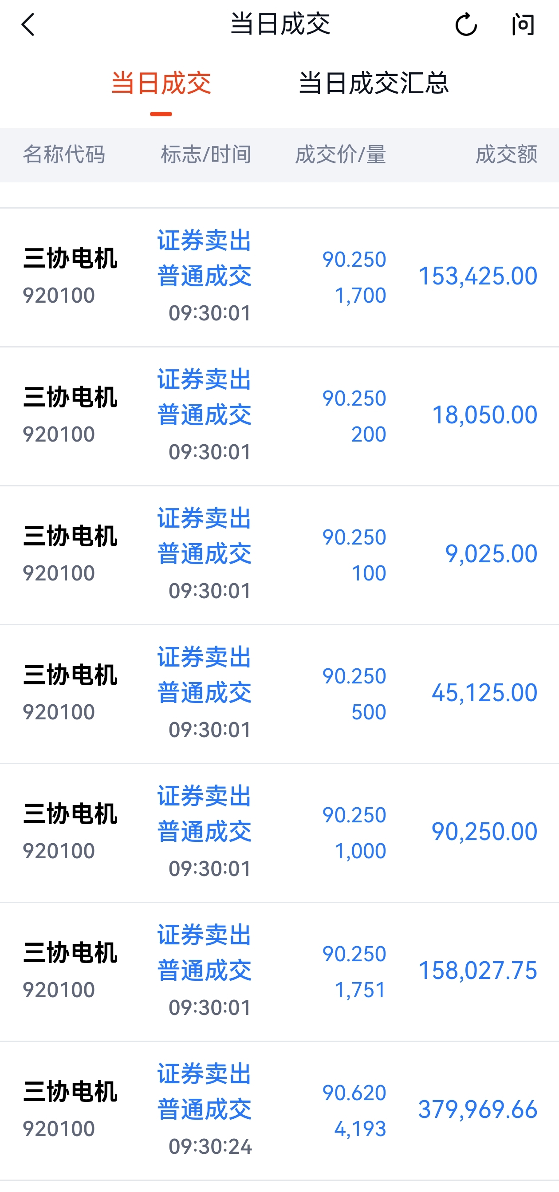Viewport: 559px width, 1192px height.
Task: Open trade with amount 153,425.00
Action: [x=279, y=277]
